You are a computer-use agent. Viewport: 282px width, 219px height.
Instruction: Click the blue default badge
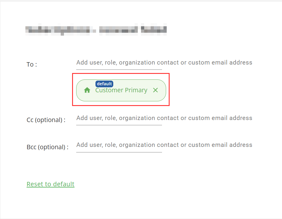(x=104, y=84)
